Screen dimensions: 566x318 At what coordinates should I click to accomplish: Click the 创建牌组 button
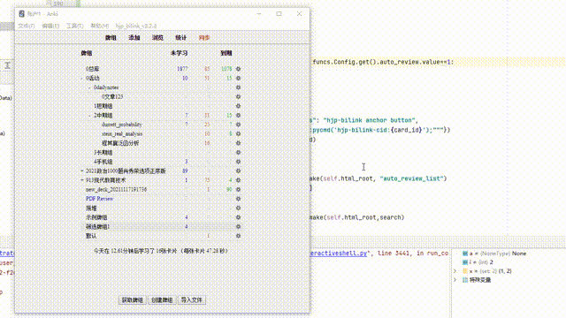162,300
